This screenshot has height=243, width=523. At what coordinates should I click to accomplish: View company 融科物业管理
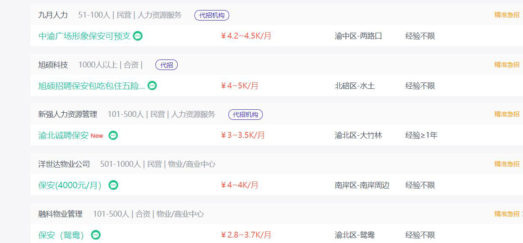click(60, 214)
